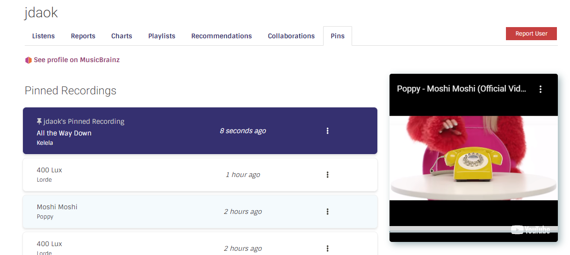
Task: Open the Collaborations tab
Action: [291, 36]
